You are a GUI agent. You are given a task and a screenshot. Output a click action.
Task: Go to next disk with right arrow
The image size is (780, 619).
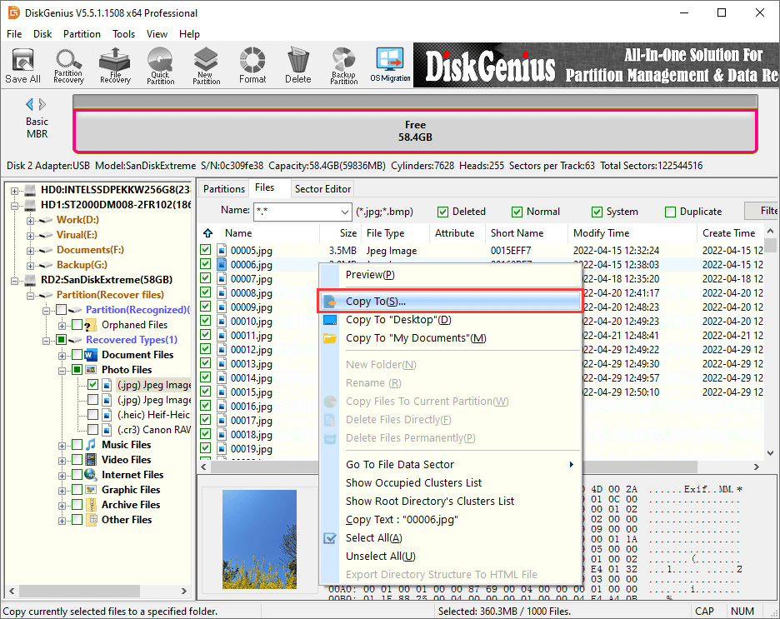pyautogui.click(x=42, y=104)
